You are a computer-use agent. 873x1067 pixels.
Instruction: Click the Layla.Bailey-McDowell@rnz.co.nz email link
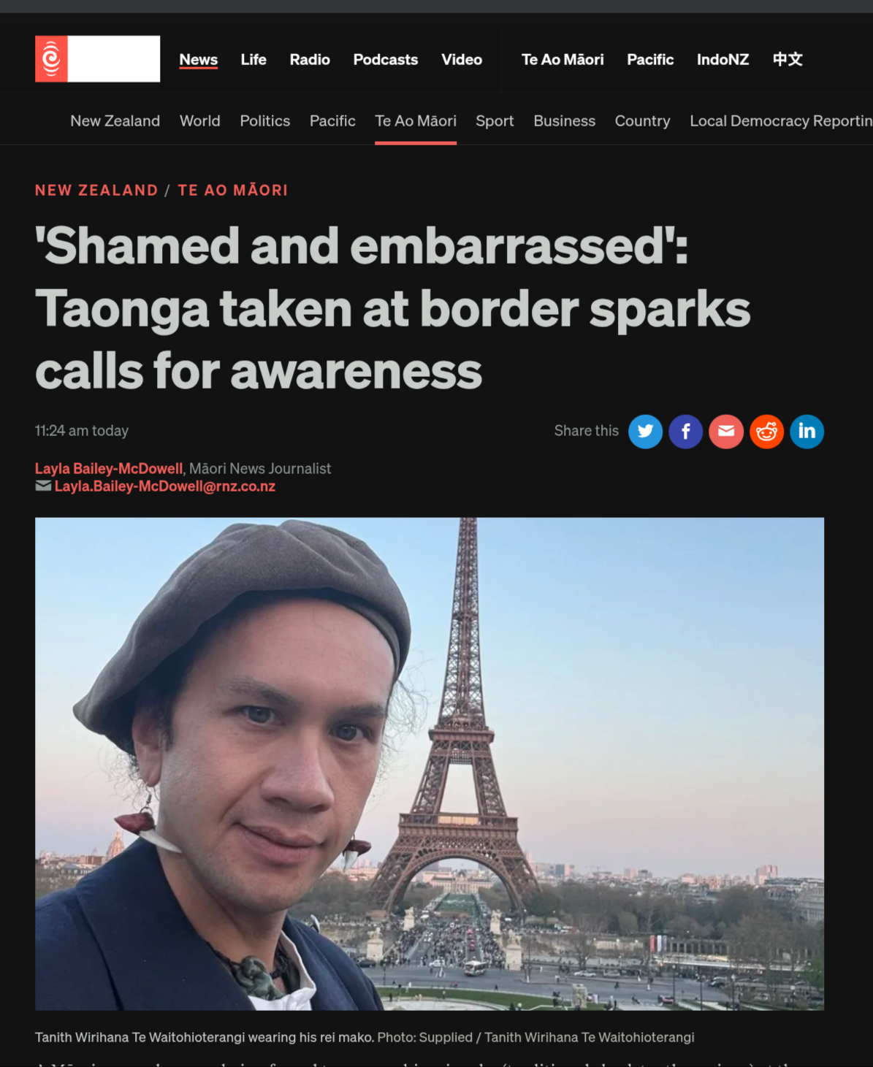pyautogui.click(x=165, y=486)
